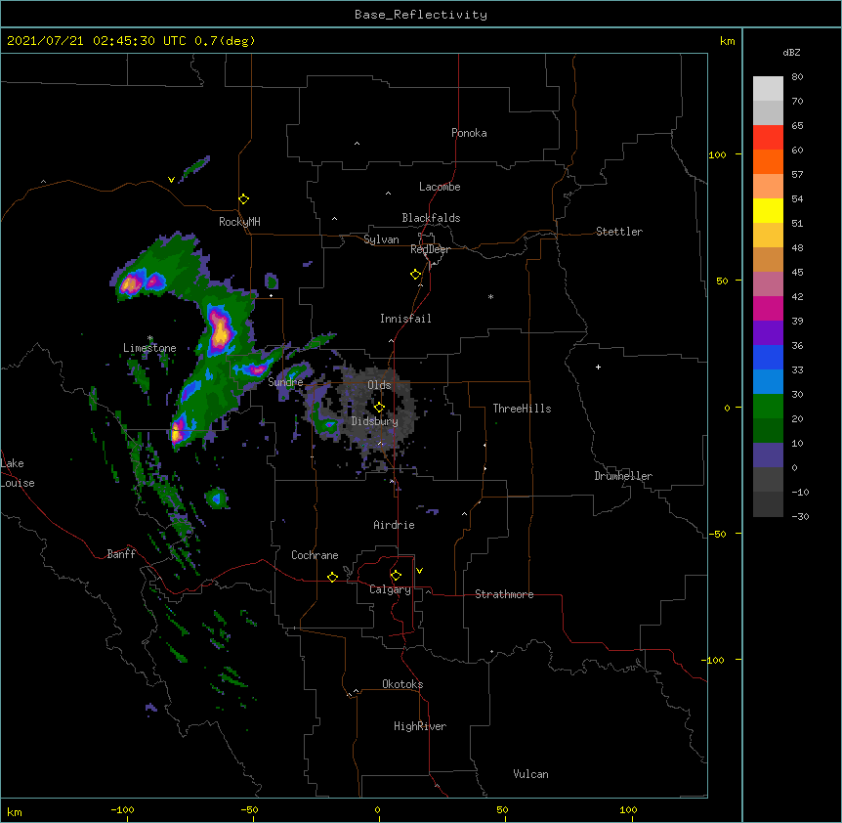Pick the purple 36-39 dBZ legend swatch
Image resolution: width=842 pixels, height=823 pixels.
(x=768, y=333)
